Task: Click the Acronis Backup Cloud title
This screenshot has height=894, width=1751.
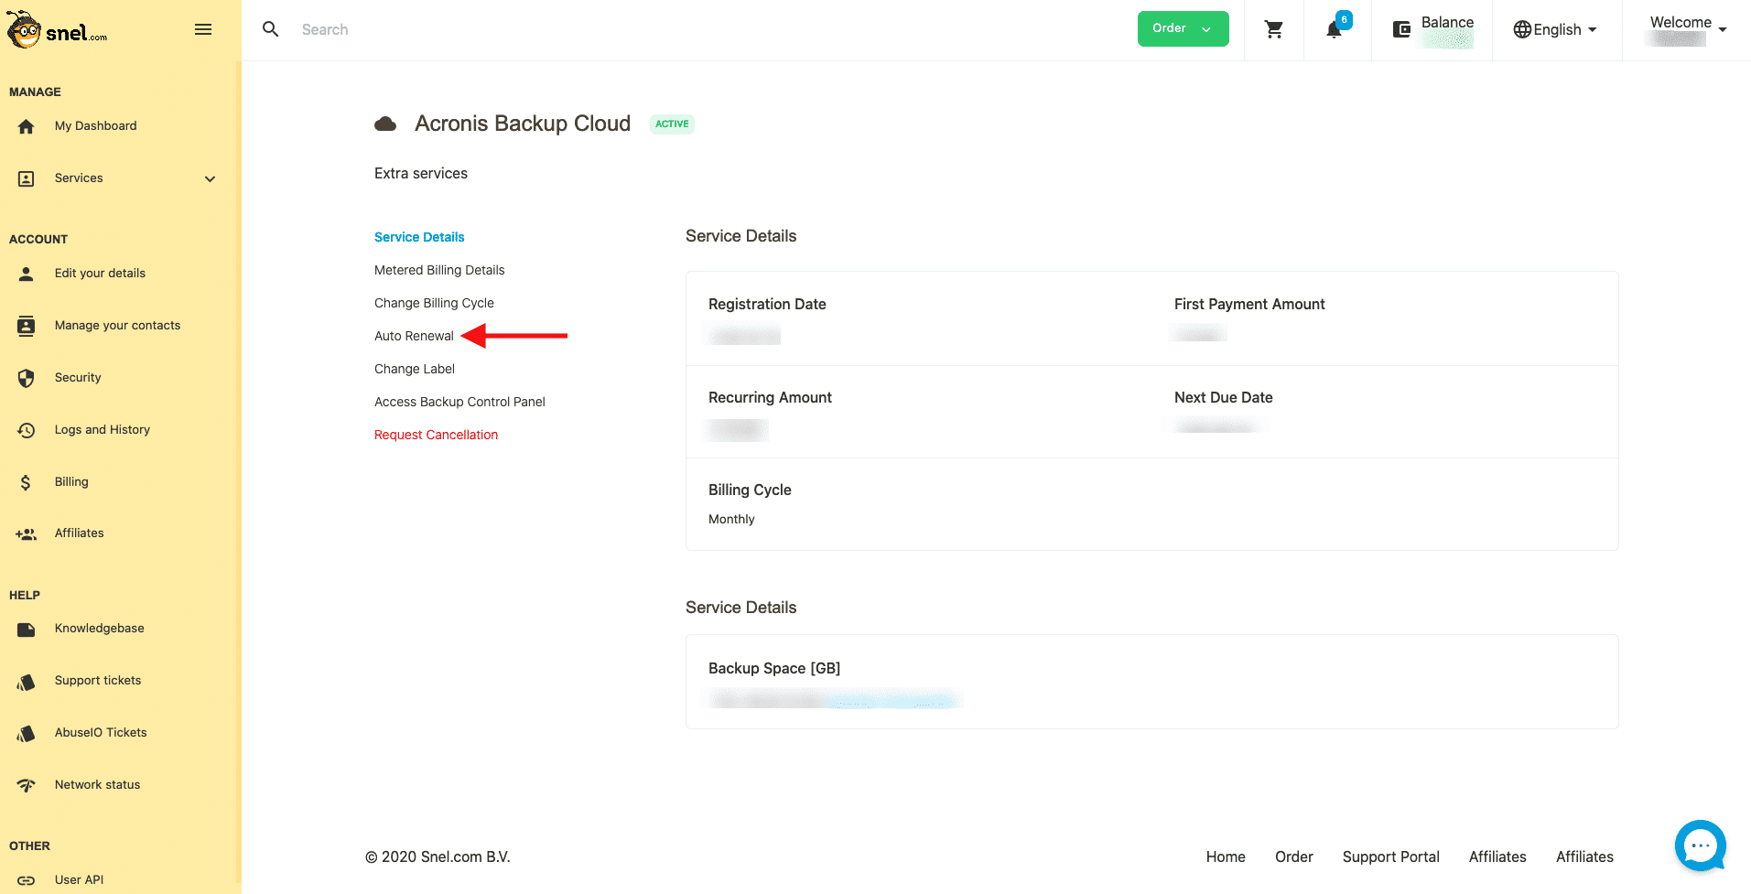Action: tap(523, 124)
